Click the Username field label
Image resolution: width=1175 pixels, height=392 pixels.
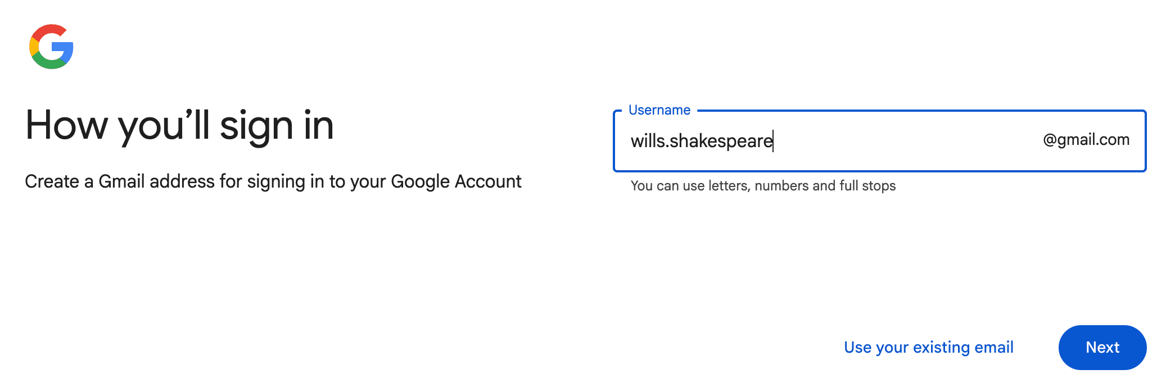pyautogui.click(x=659, y=110)
